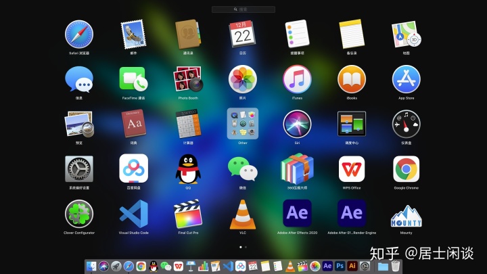The width and height of the screenshot is (487, 274).
Task: Launch the Mounty app
Action: tap(407, 216)
